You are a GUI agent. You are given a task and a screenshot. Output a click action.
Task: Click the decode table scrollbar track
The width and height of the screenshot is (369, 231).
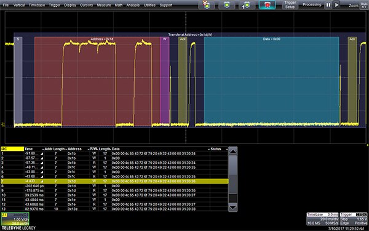(x=232, y=179)
